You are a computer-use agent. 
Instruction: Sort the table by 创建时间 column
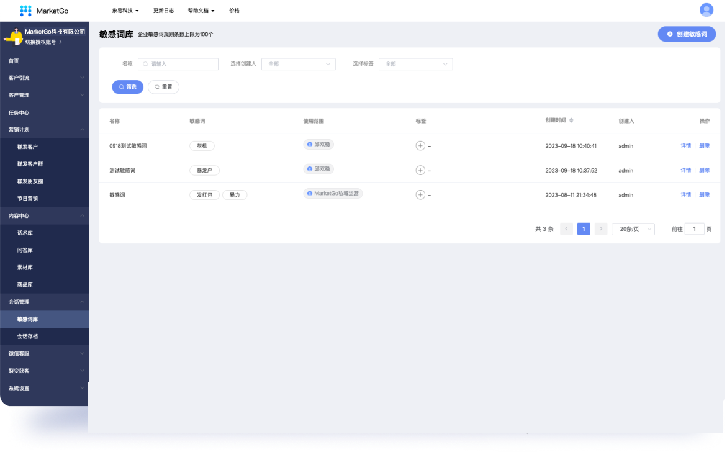tap(571, 120)
